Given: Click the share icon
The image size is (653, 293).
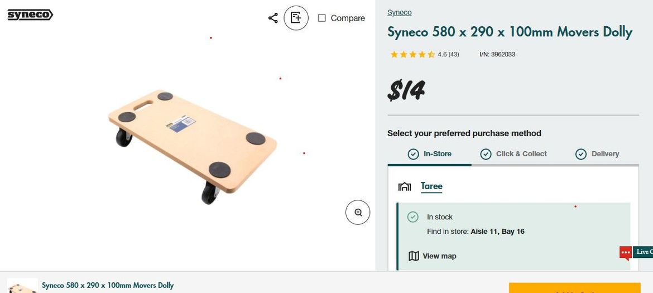Looking at the screenshot, I should coord(273,18).
